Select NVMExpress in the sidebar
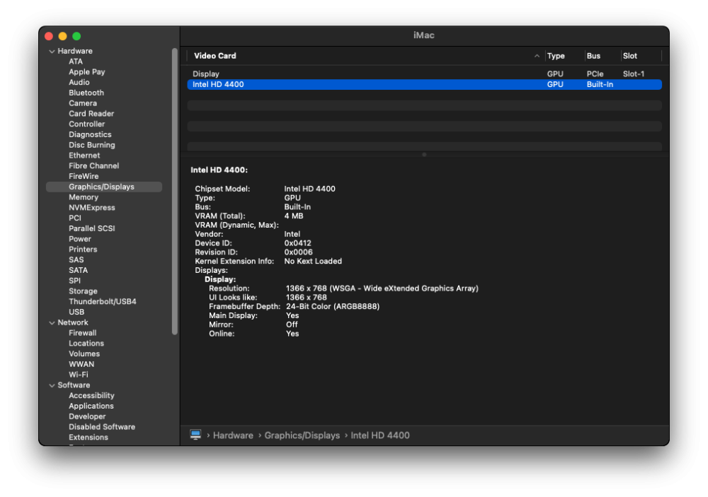Screen dimensions: 708x497 (x=91, y=207)
